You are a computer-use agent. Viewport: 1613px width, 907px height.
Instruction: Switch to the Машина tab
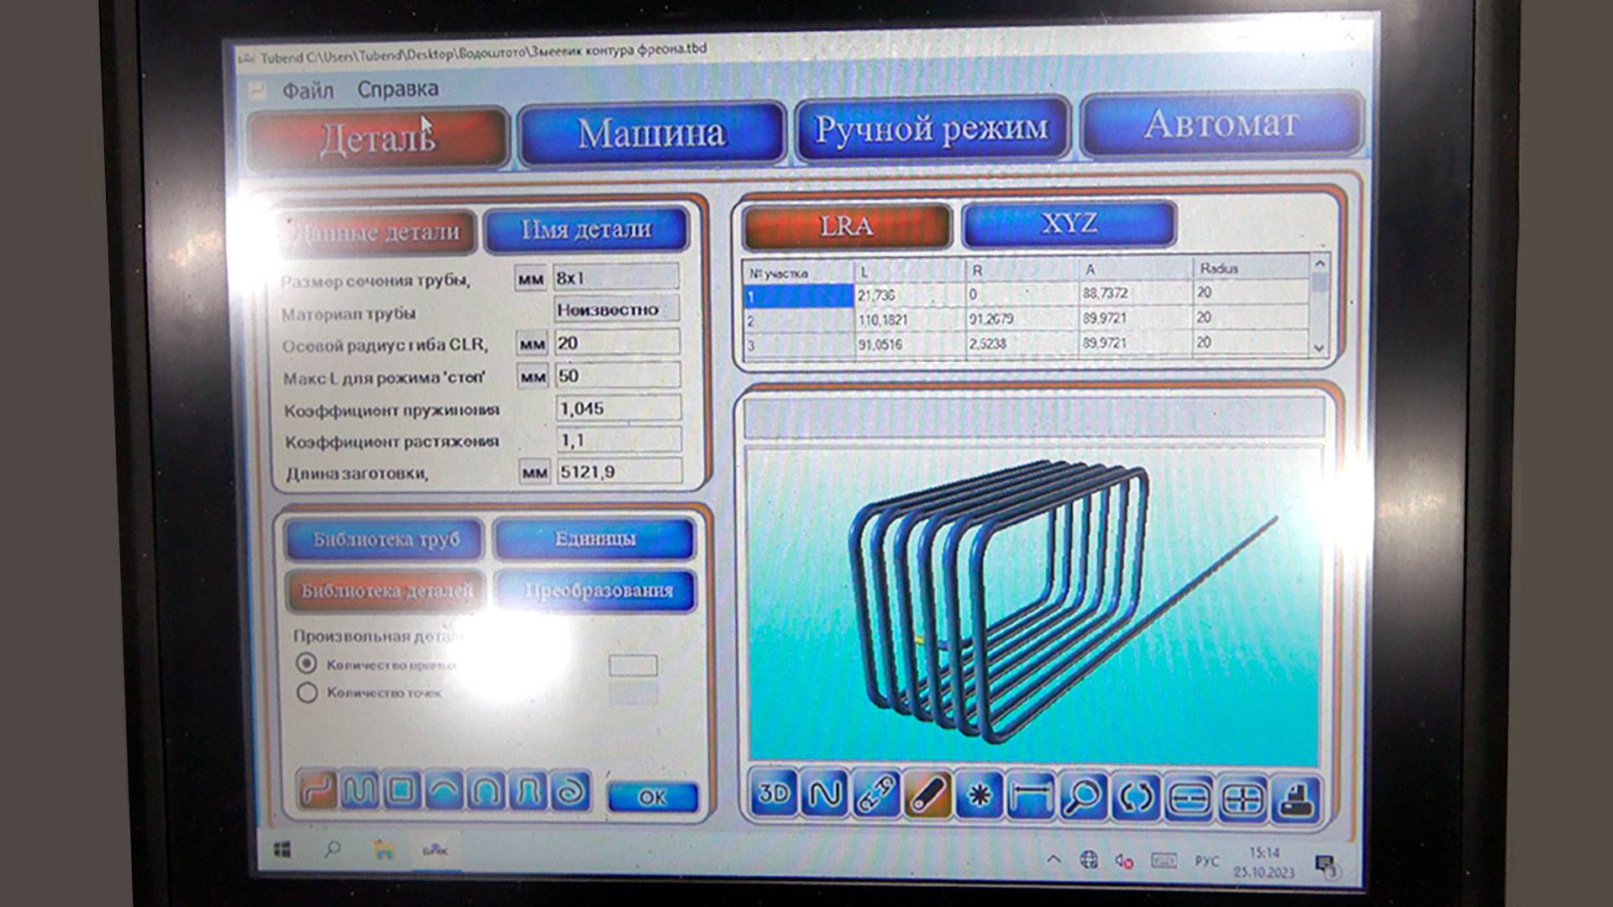pyautogui.click(x=652, y=133)
